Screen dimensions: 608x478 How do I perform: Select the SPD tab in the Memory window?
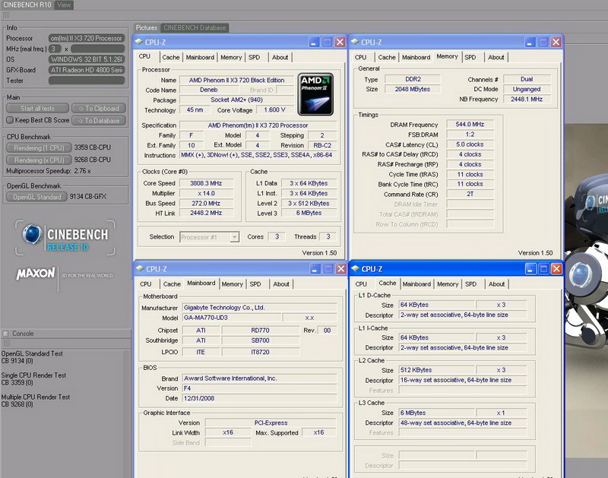[470, 57]
